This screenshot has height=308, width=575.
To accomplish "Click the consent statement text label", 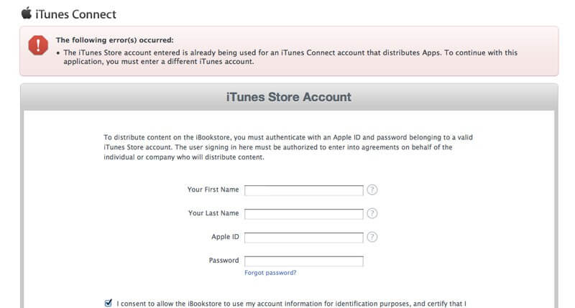I will pos(291,304).
